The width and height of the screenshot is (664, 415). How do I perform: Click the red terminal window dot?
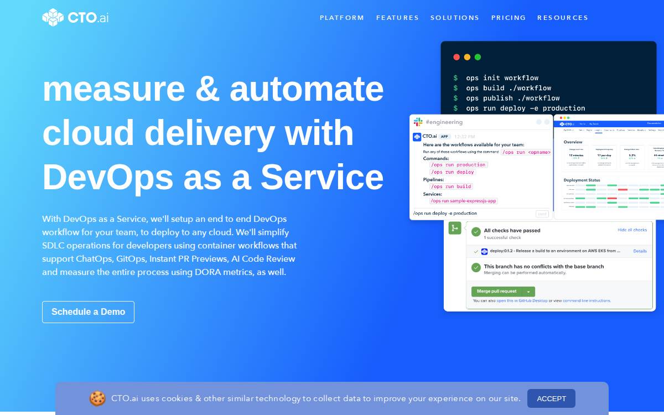tap(456, 57)
